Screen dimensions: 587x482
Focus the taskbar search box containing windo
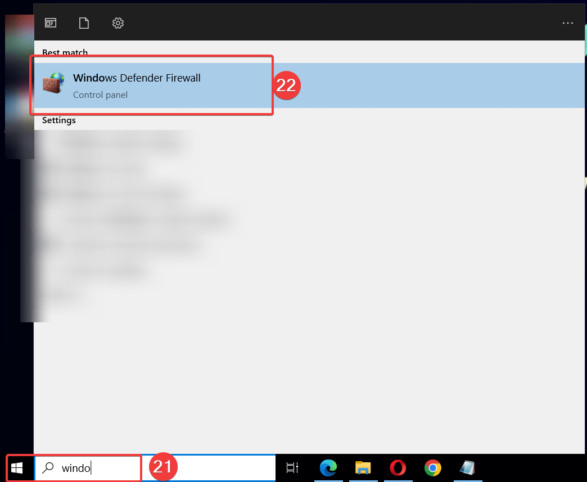(x=155, y=468)
